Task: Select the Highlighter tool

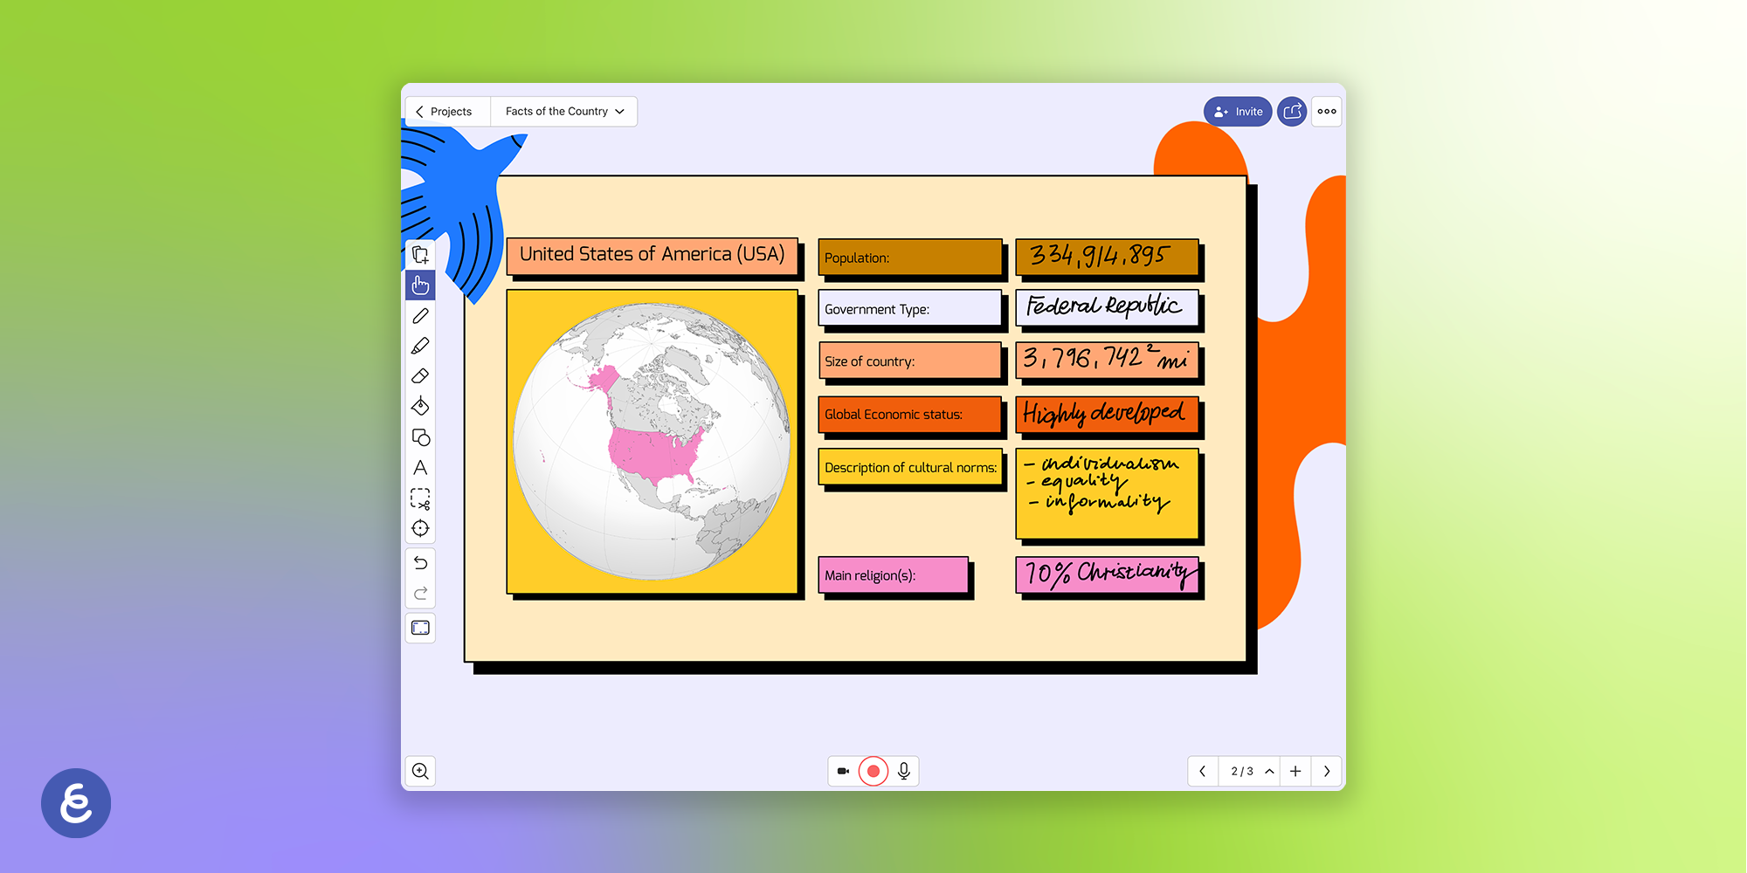Action: tap(420, 347)
